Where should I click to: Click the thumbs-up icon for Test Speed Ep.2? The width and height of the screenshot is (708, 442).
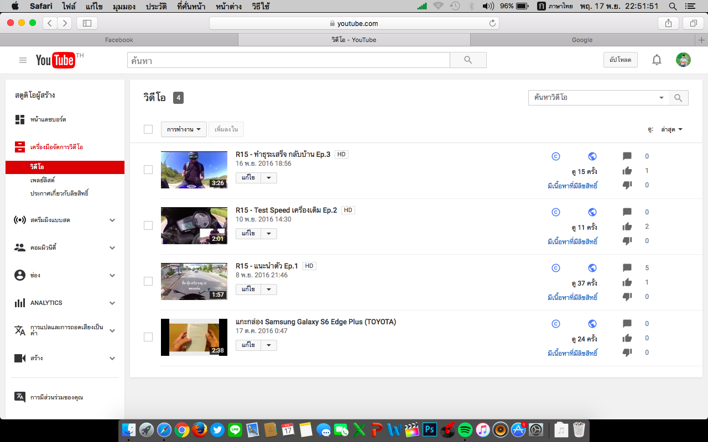click(627, 227)
